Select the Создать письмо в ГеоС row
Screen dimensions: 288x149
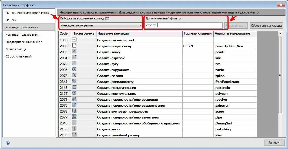158,40
